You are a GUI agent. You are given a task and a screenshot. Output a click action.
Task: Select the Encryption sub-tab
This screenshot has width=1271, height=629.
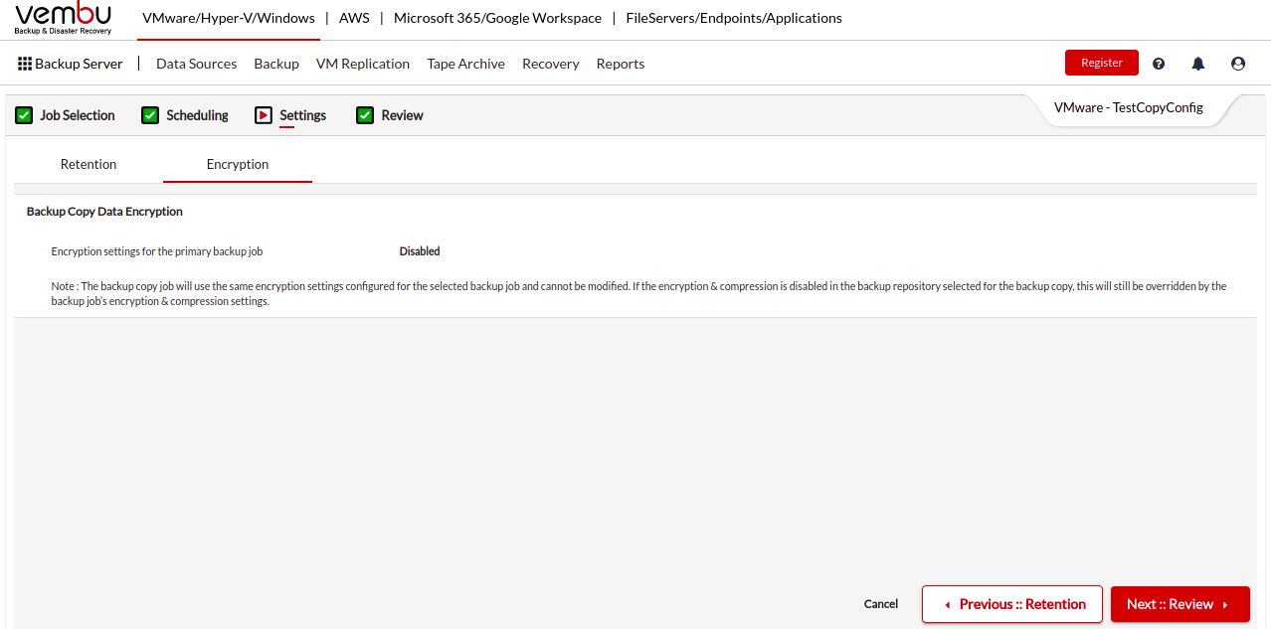(x=238, y=164)
